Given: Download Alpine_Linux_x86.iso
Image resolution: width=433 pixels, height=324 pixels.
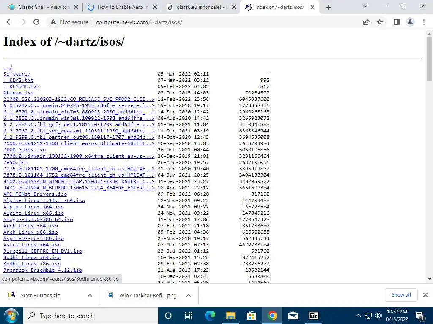Looking at the screenshot, I should (33, 213).
